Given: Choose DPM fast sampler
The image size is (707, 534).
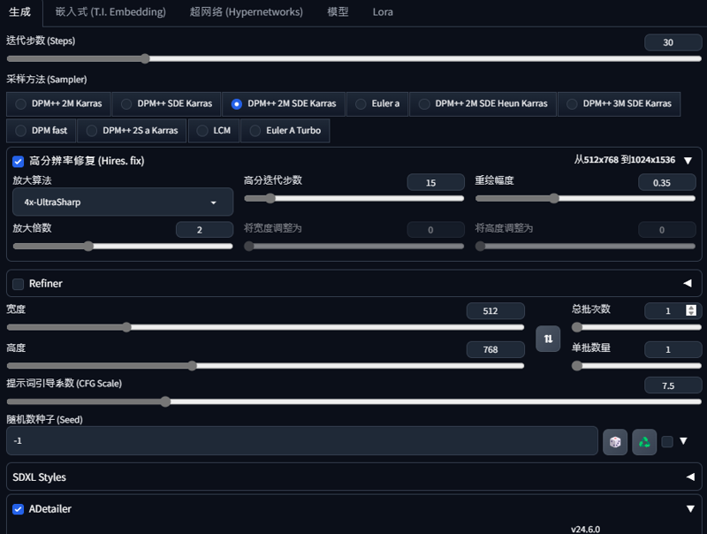Looking at the screenshot, I should point(41,131).
